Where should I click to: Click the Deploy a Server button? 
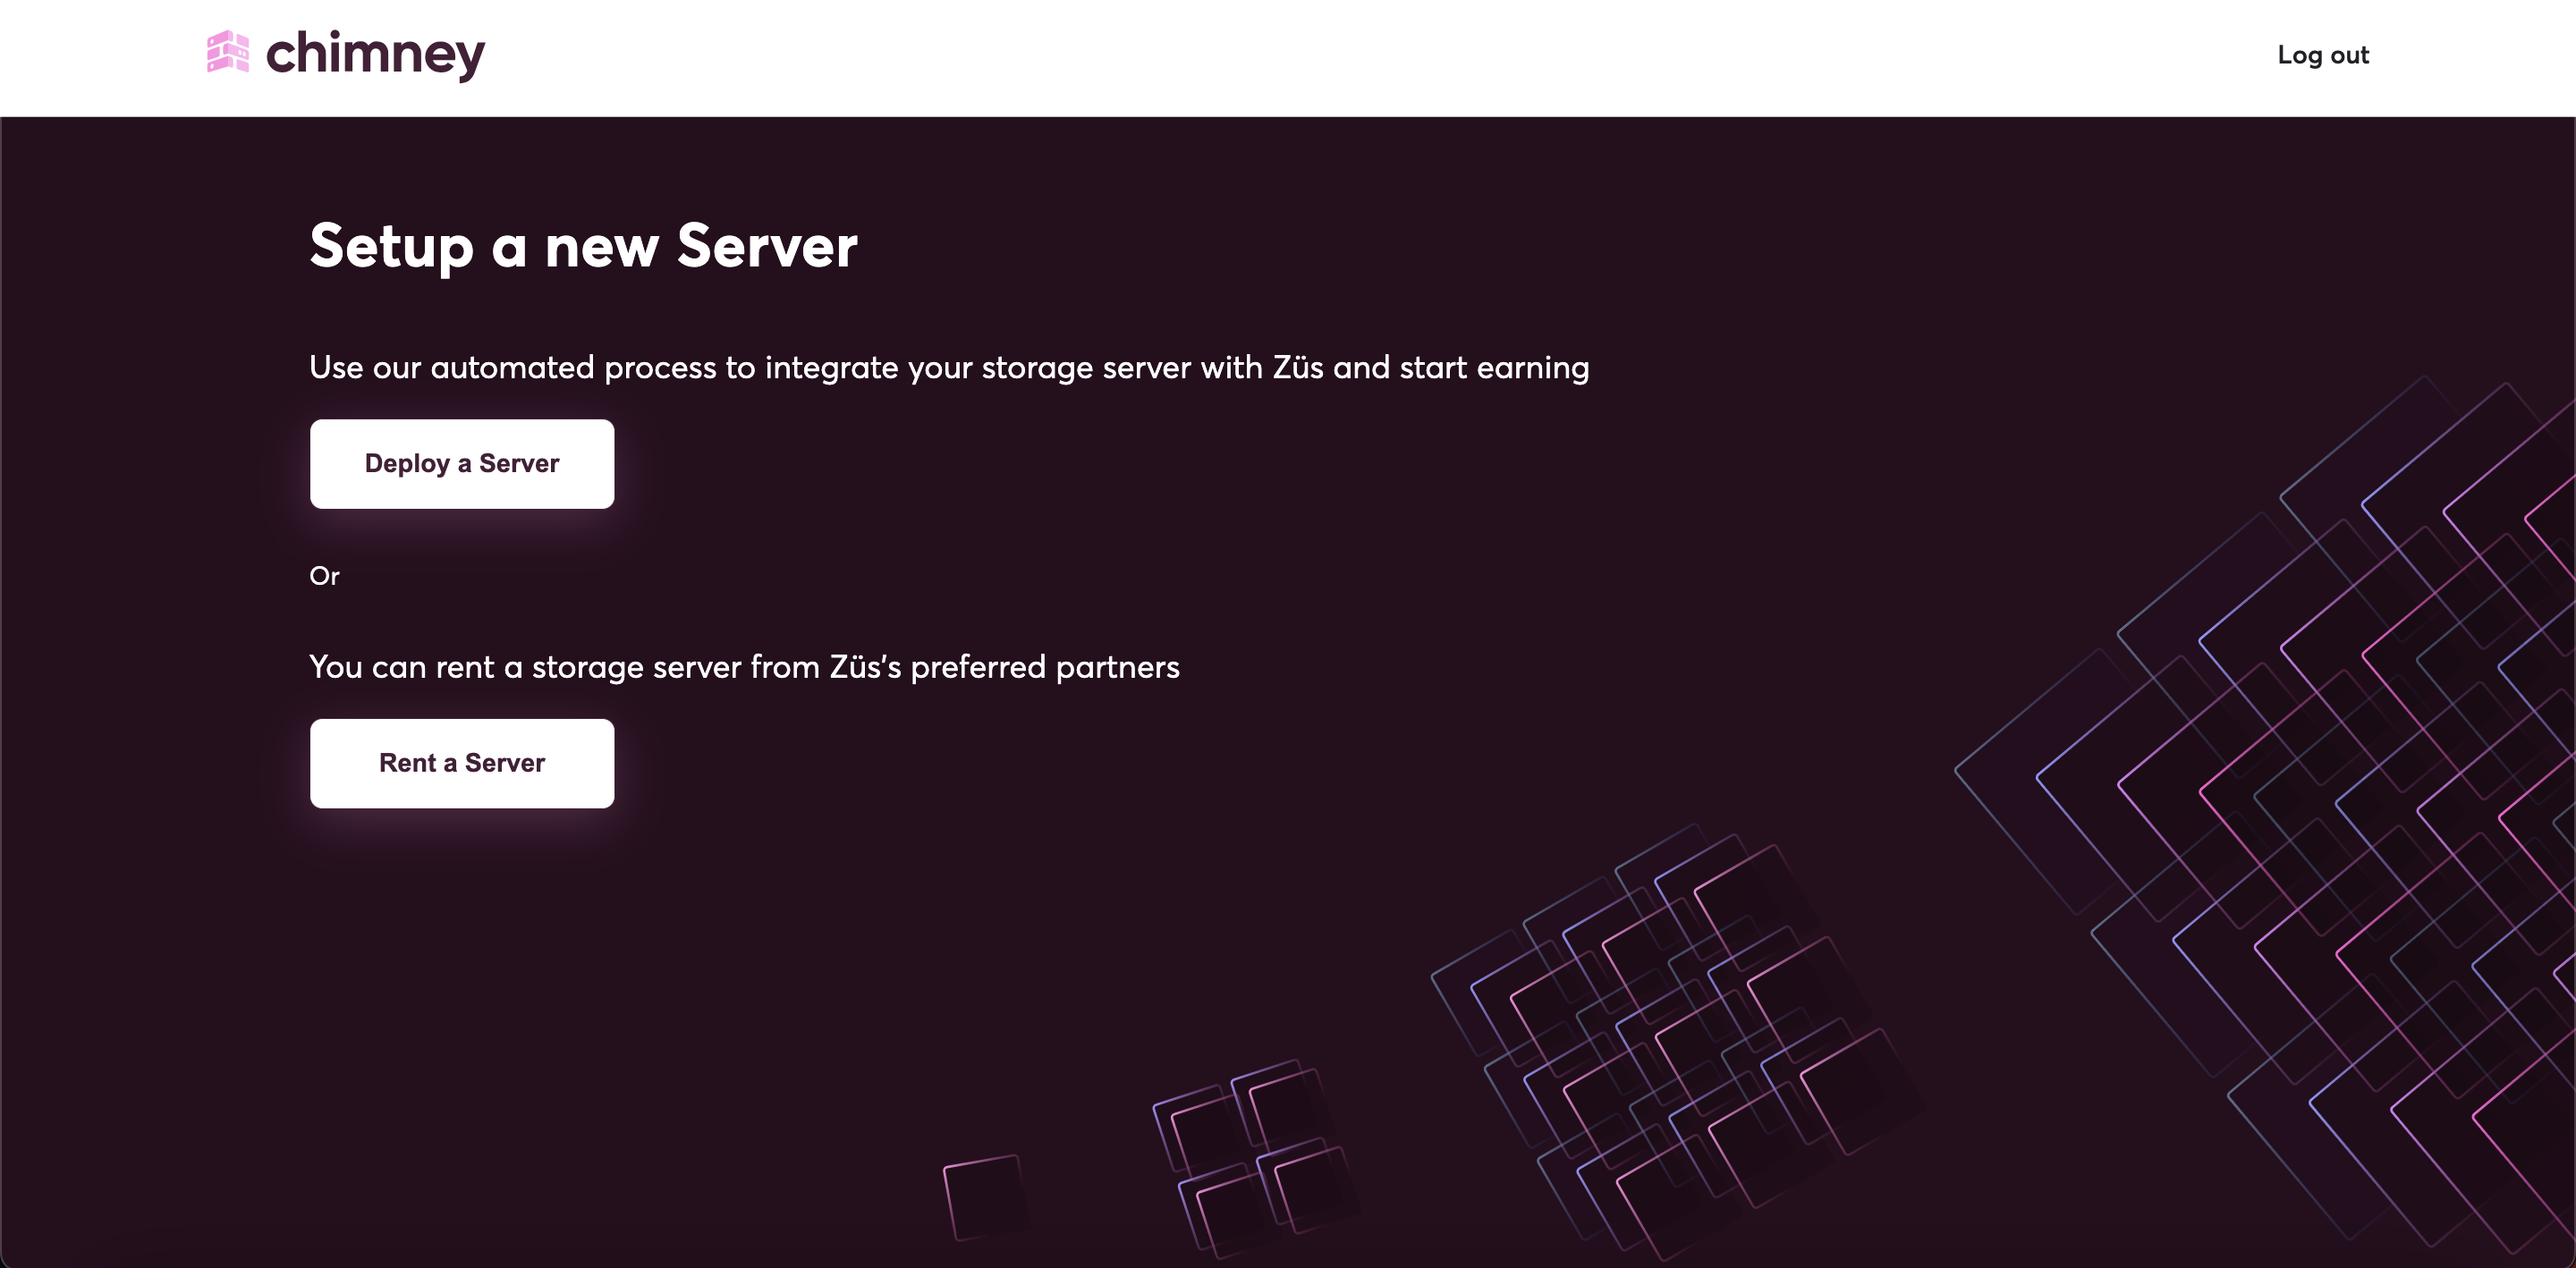click(x=462, y=464)
